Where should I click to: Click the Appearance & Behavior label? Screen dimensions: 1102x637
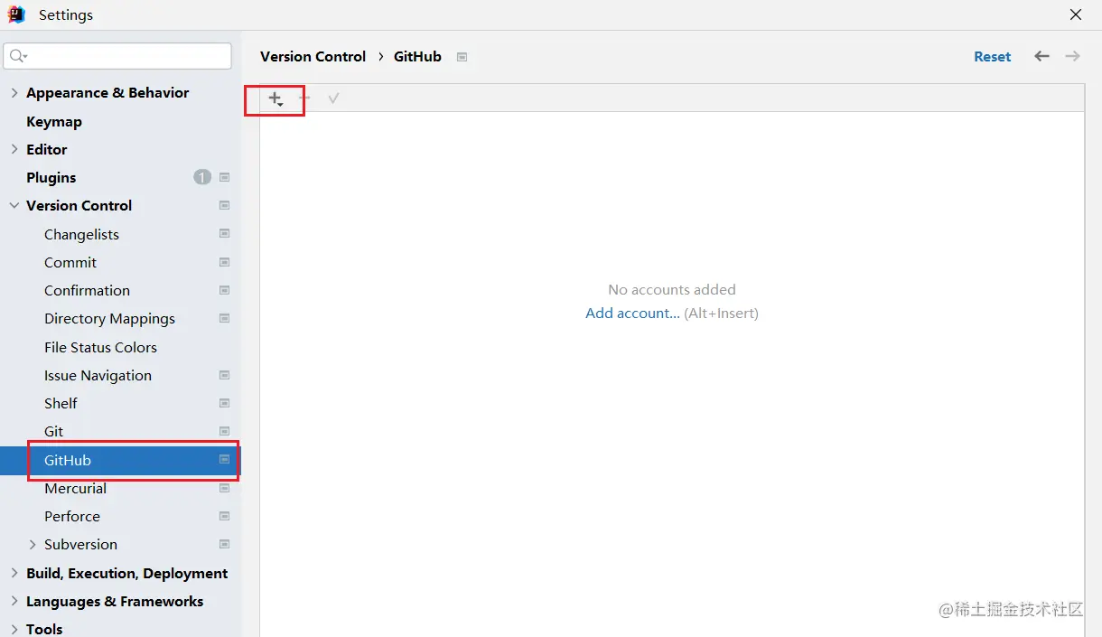tap(107, 92)
